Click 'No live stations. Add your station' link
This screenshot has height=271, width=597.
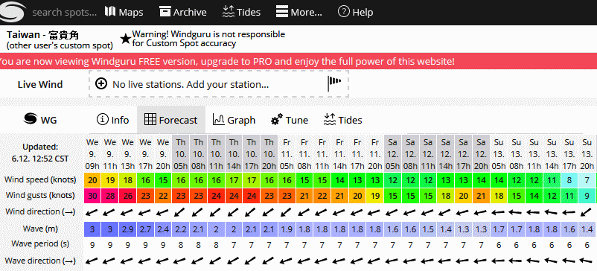coord(191,84)
